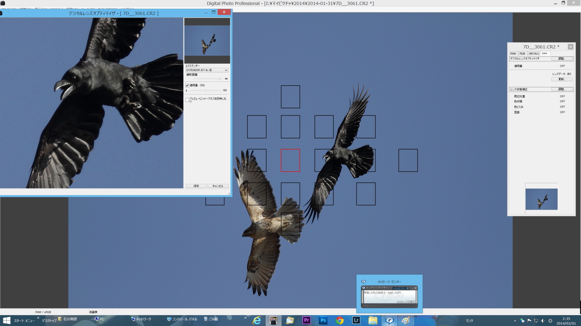Select the Lens tab
The height and width of the screenshot is (326, 581).
point(545,53)
